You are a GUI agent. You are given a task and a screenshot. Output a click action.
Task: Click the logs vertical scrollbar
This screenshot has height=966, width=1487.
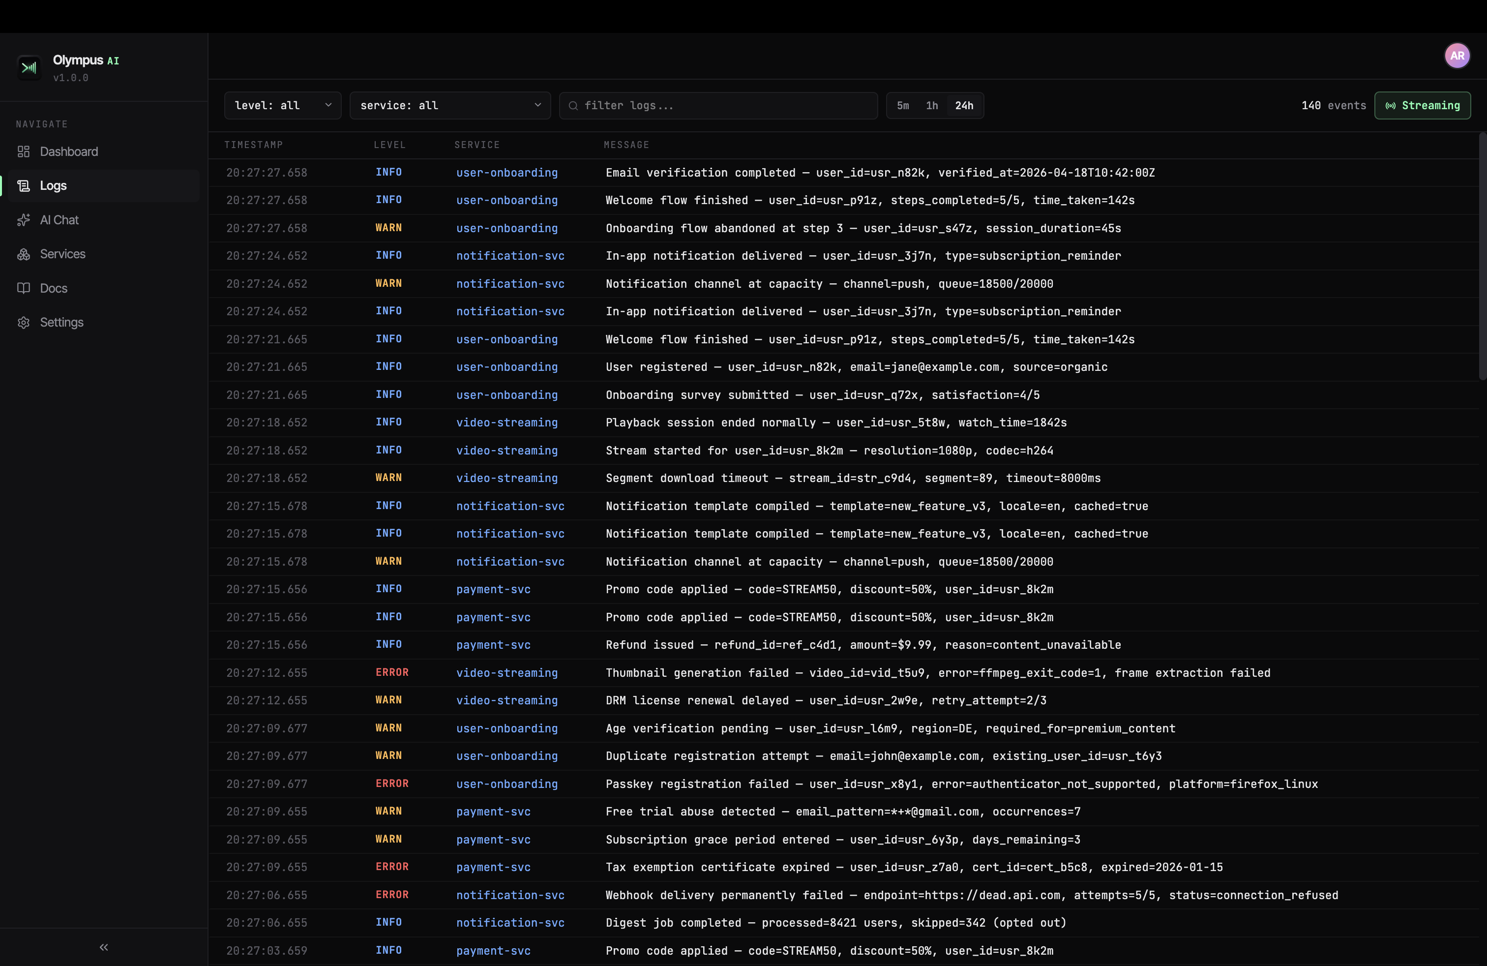1482,256
